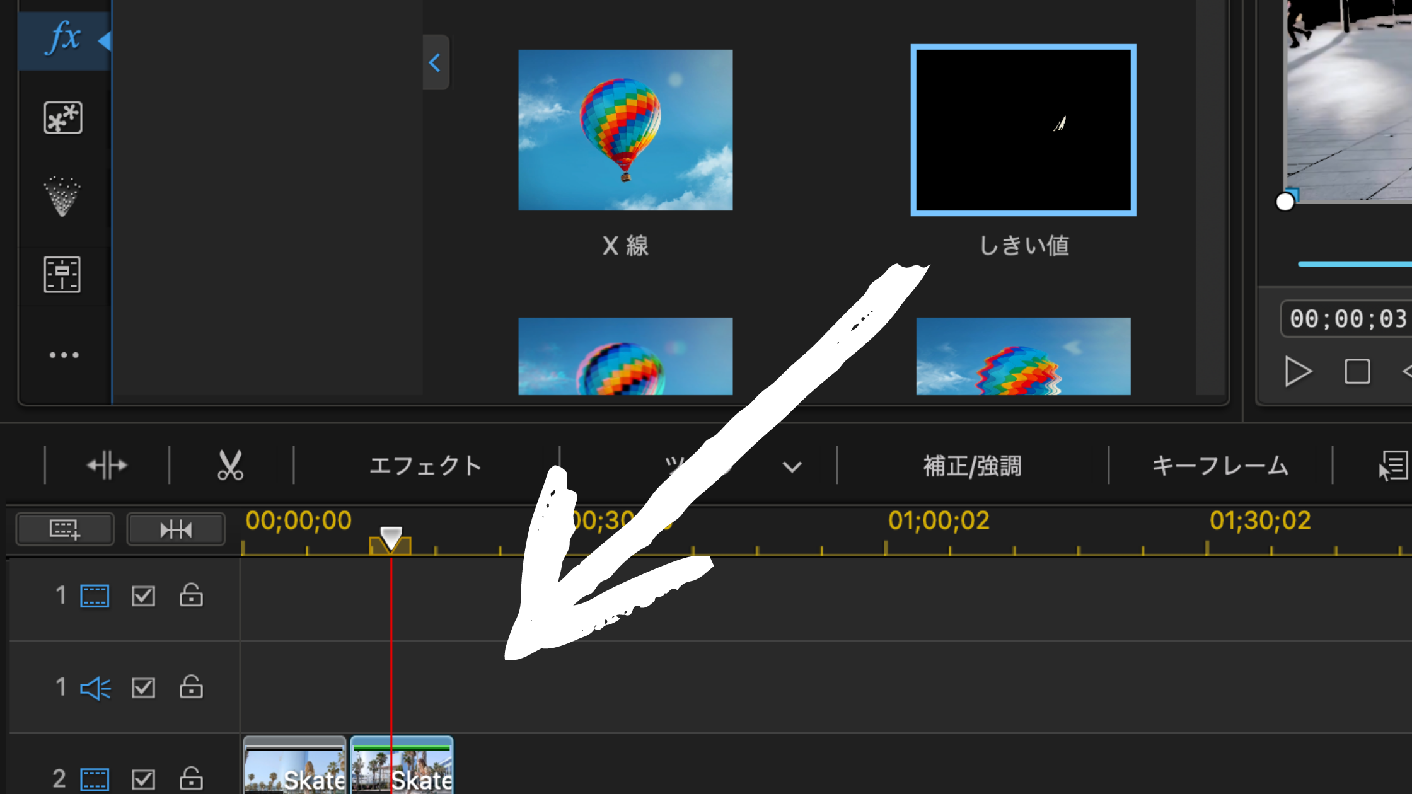Disable audio track 1 checkbox
1412x794 pixels.
tap(143, 688)
